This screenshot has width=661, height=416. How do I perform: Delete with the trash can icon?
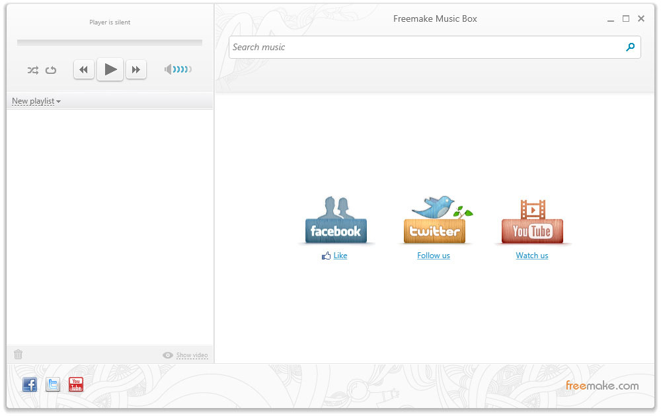(19, 355)
